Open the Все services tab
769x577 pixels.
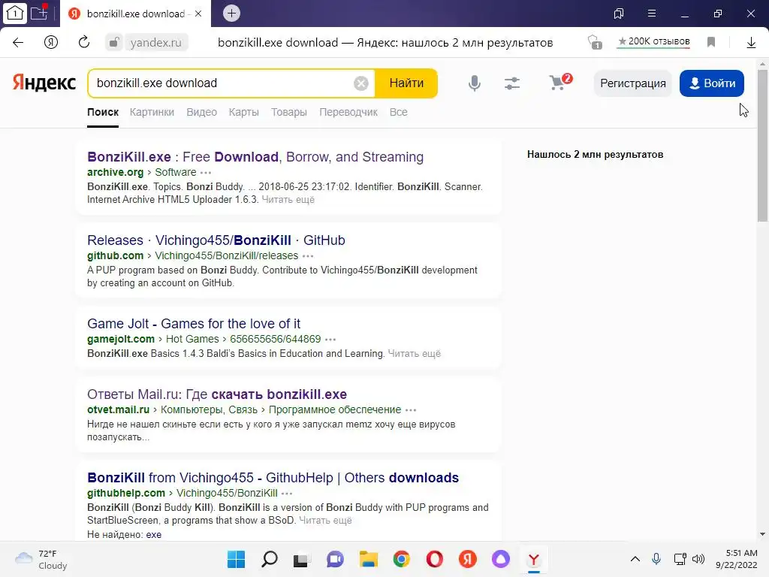tap(398, 113)
